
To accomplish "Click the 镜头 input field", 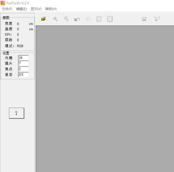I will tap(23, 63).
